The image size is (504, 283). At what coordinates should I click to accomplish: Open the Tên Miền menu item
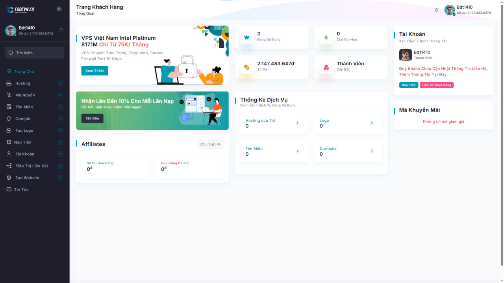pos(24,107)
